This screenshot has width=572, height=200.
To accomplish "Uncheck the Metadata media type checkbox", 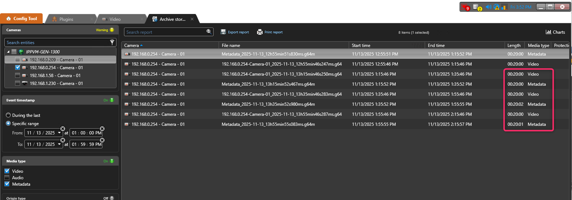I will [7, 184].
